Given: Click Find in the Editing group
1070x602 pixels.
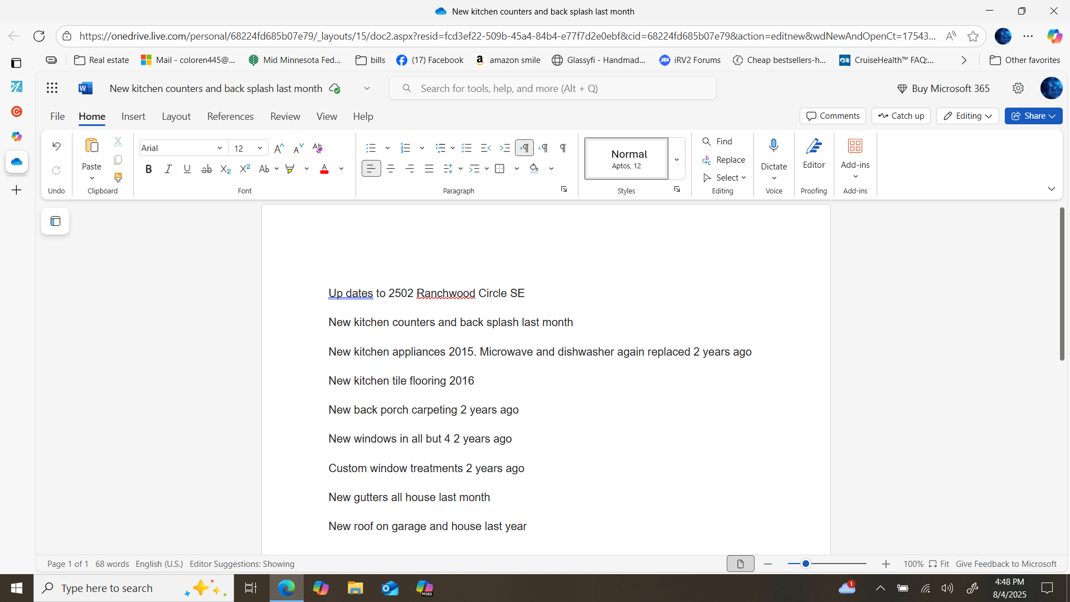Looking at the screenshot, I should click(x=717, y=142).
